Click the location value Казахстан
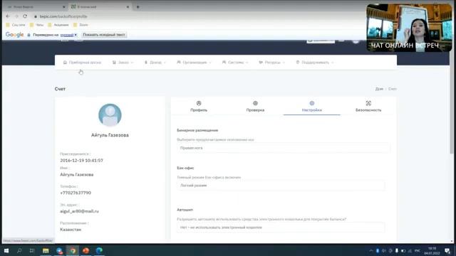 (x=71, y=230)
